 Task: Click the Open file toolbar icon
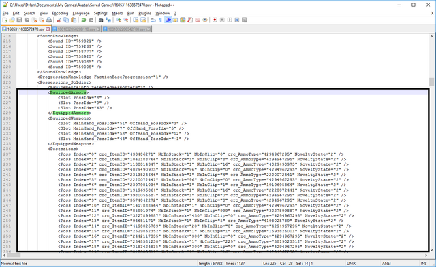coord(12,20)
